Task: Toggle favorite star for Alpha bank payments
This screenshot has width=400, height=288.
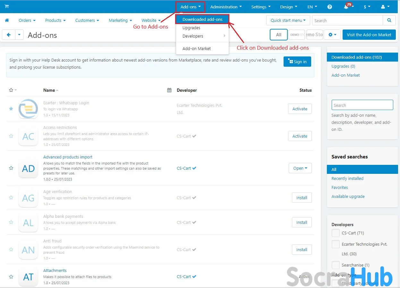Action: (11, 222)
